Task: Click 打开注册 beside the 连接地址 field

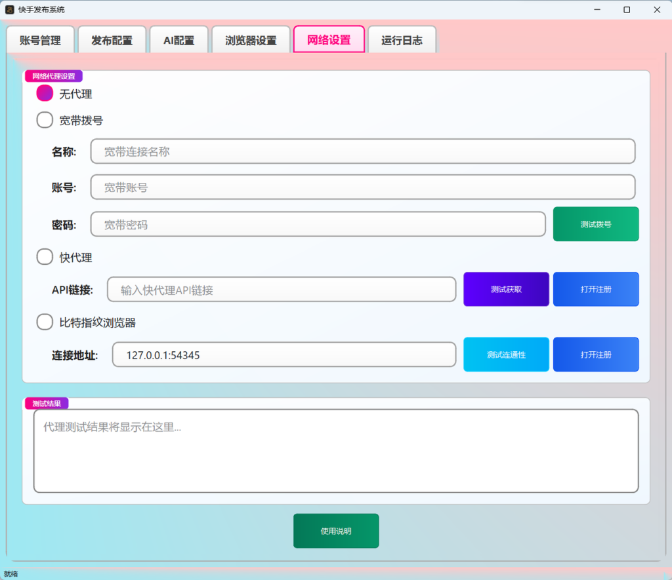Action: (596, 355)
